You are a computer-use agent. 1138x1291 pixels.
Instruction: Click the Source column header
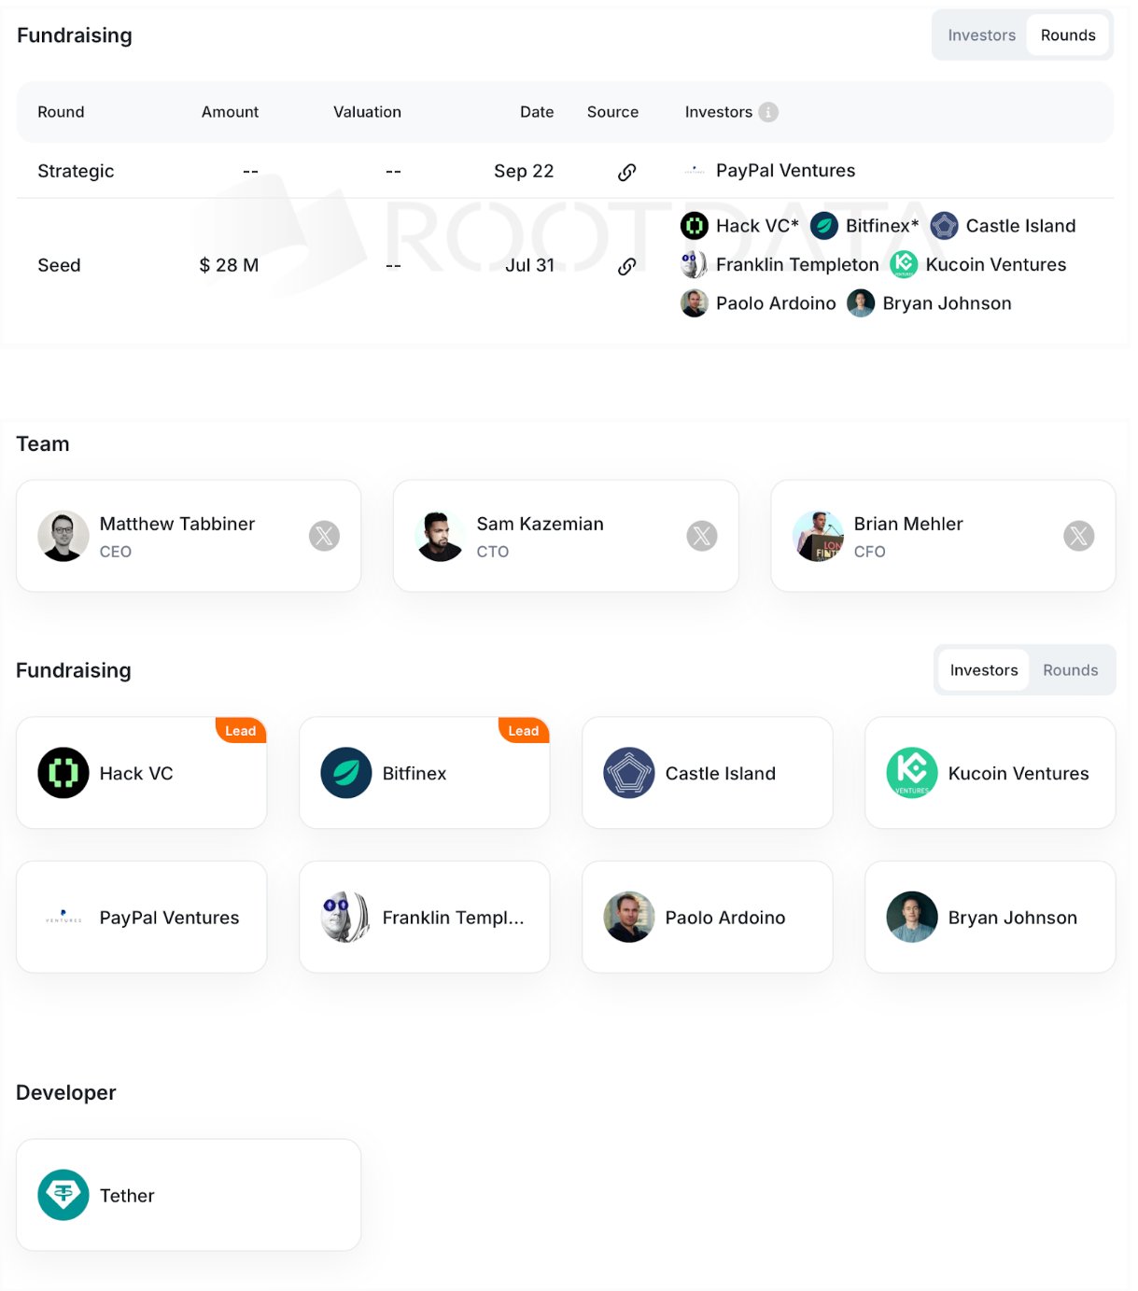point(612,112)
